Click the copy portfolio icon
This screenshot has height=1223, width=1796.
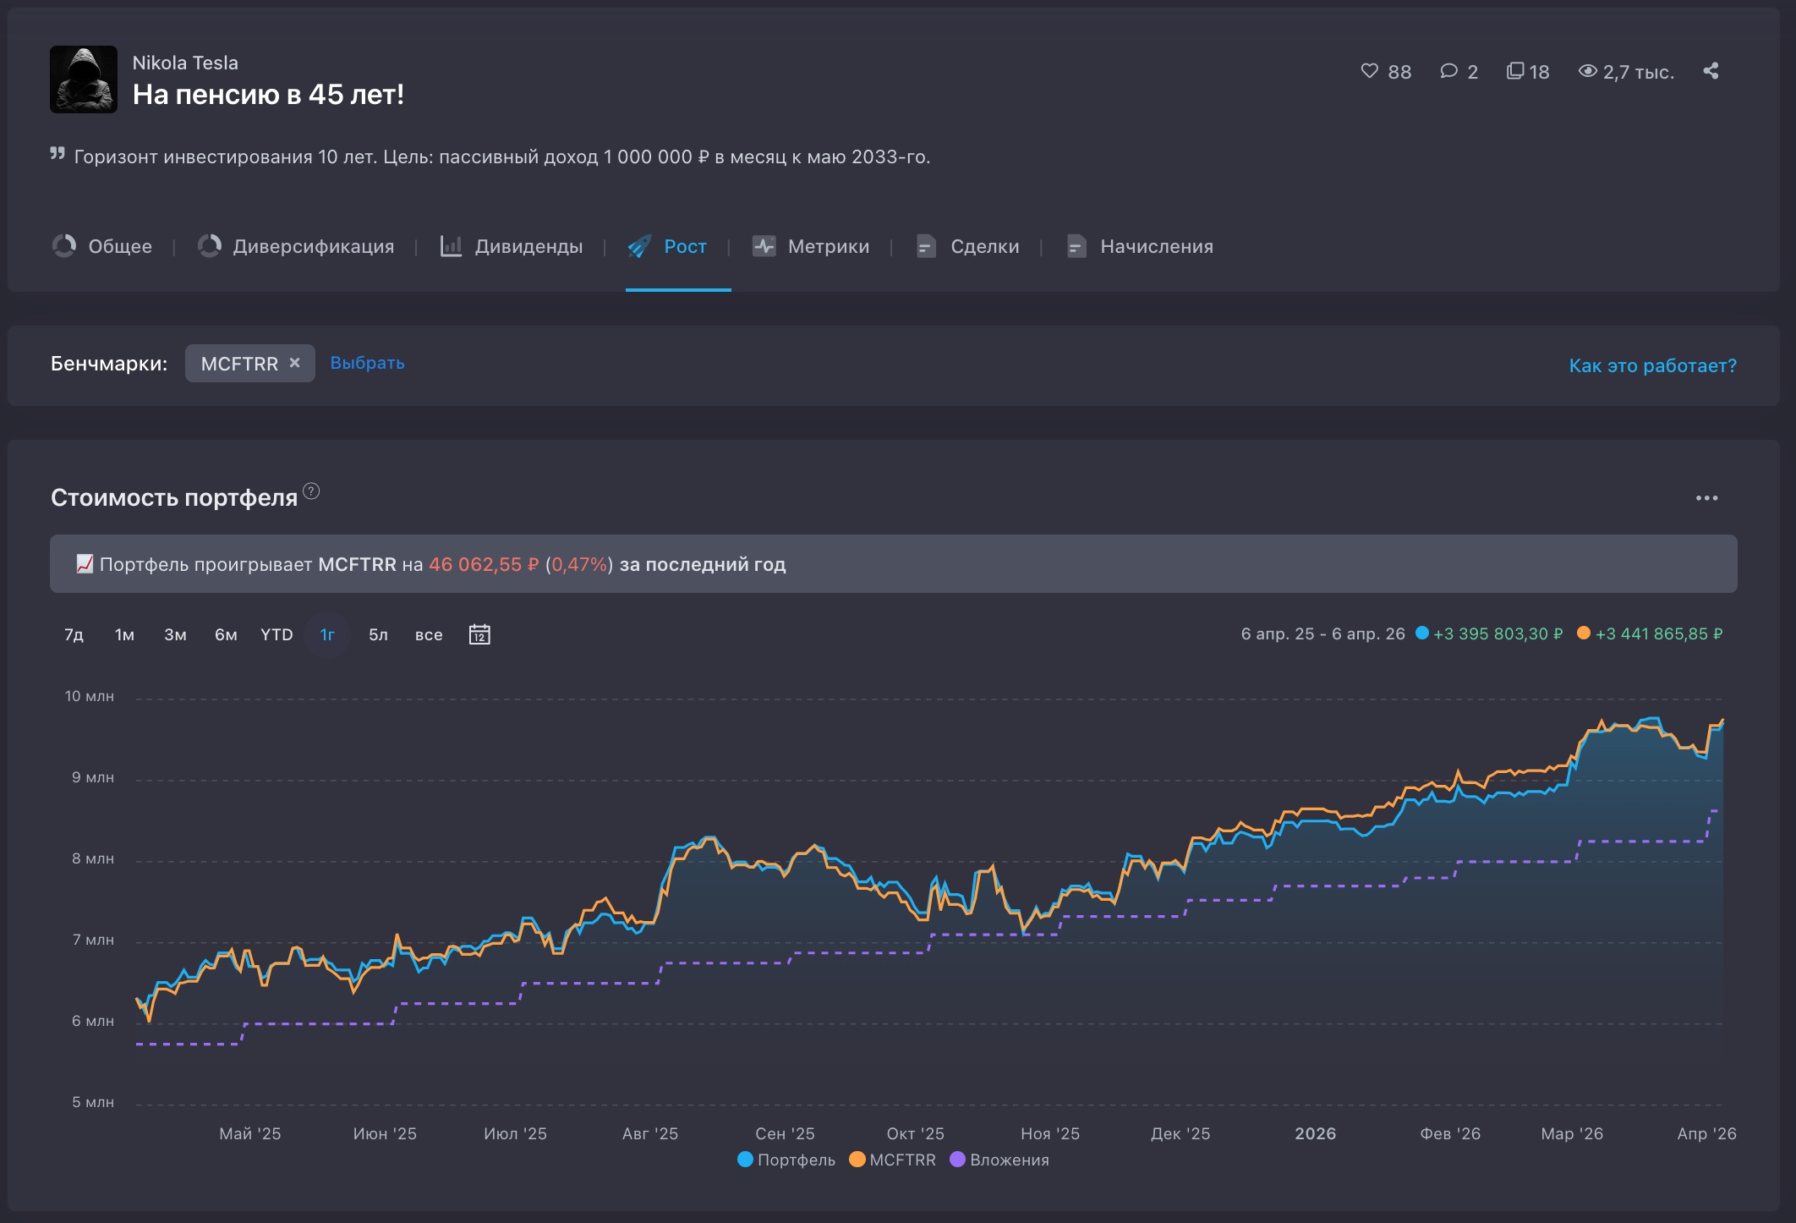tap(1514, 71)
